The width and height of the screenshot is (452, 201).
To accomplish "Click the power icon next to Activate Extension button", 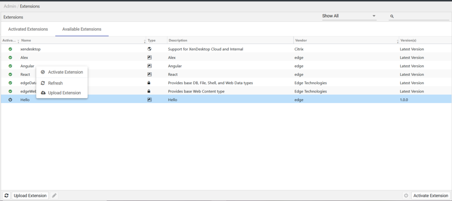I will (x=406, y=196).
